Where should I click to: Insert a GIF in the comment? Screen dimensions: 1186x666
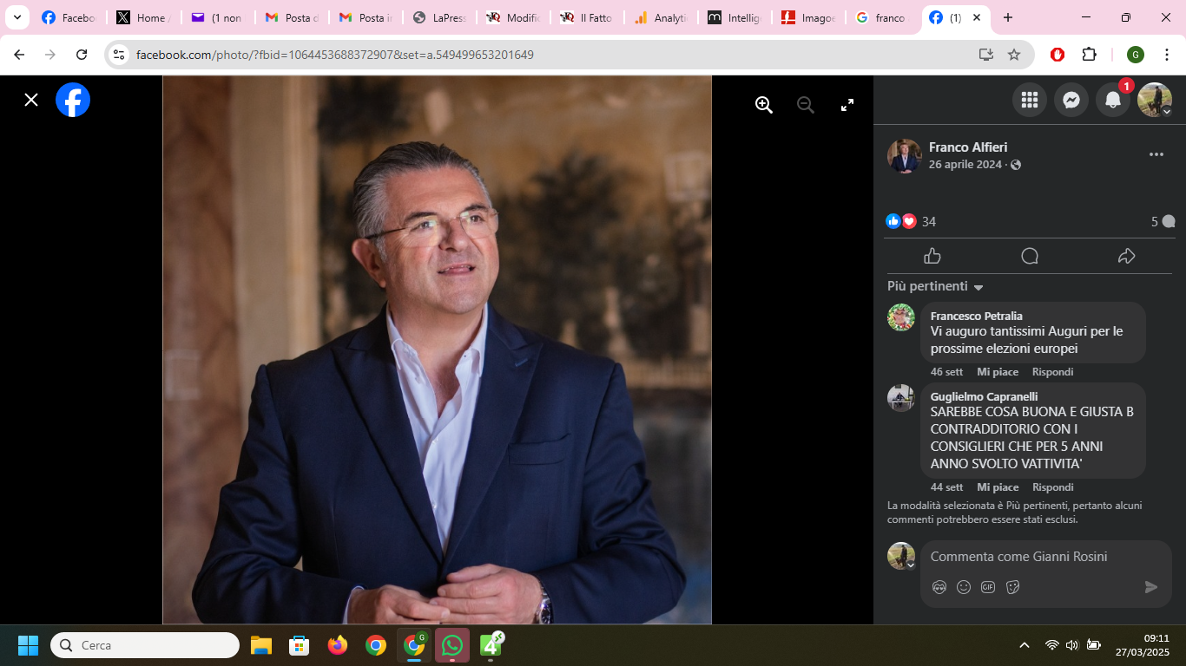coord(988,587)
